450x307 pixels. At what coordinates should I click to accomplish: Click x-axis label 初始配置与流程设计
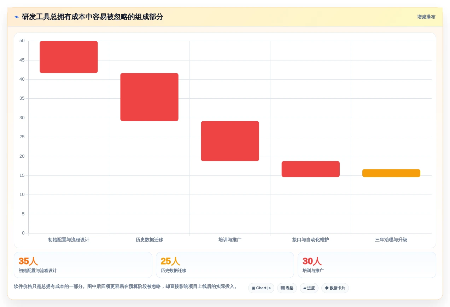pos(69,240)
